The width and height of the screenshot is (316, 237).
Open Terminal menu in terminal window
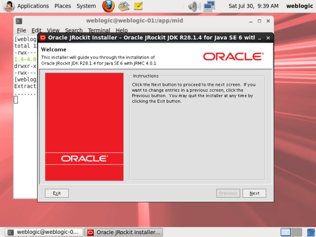[99, 30]
